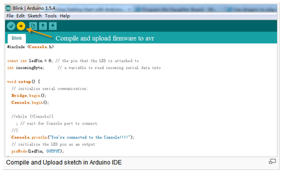284x178 pixels.
Task: Click the Open sketch up-arrow icon
Action: pos(43,26)
